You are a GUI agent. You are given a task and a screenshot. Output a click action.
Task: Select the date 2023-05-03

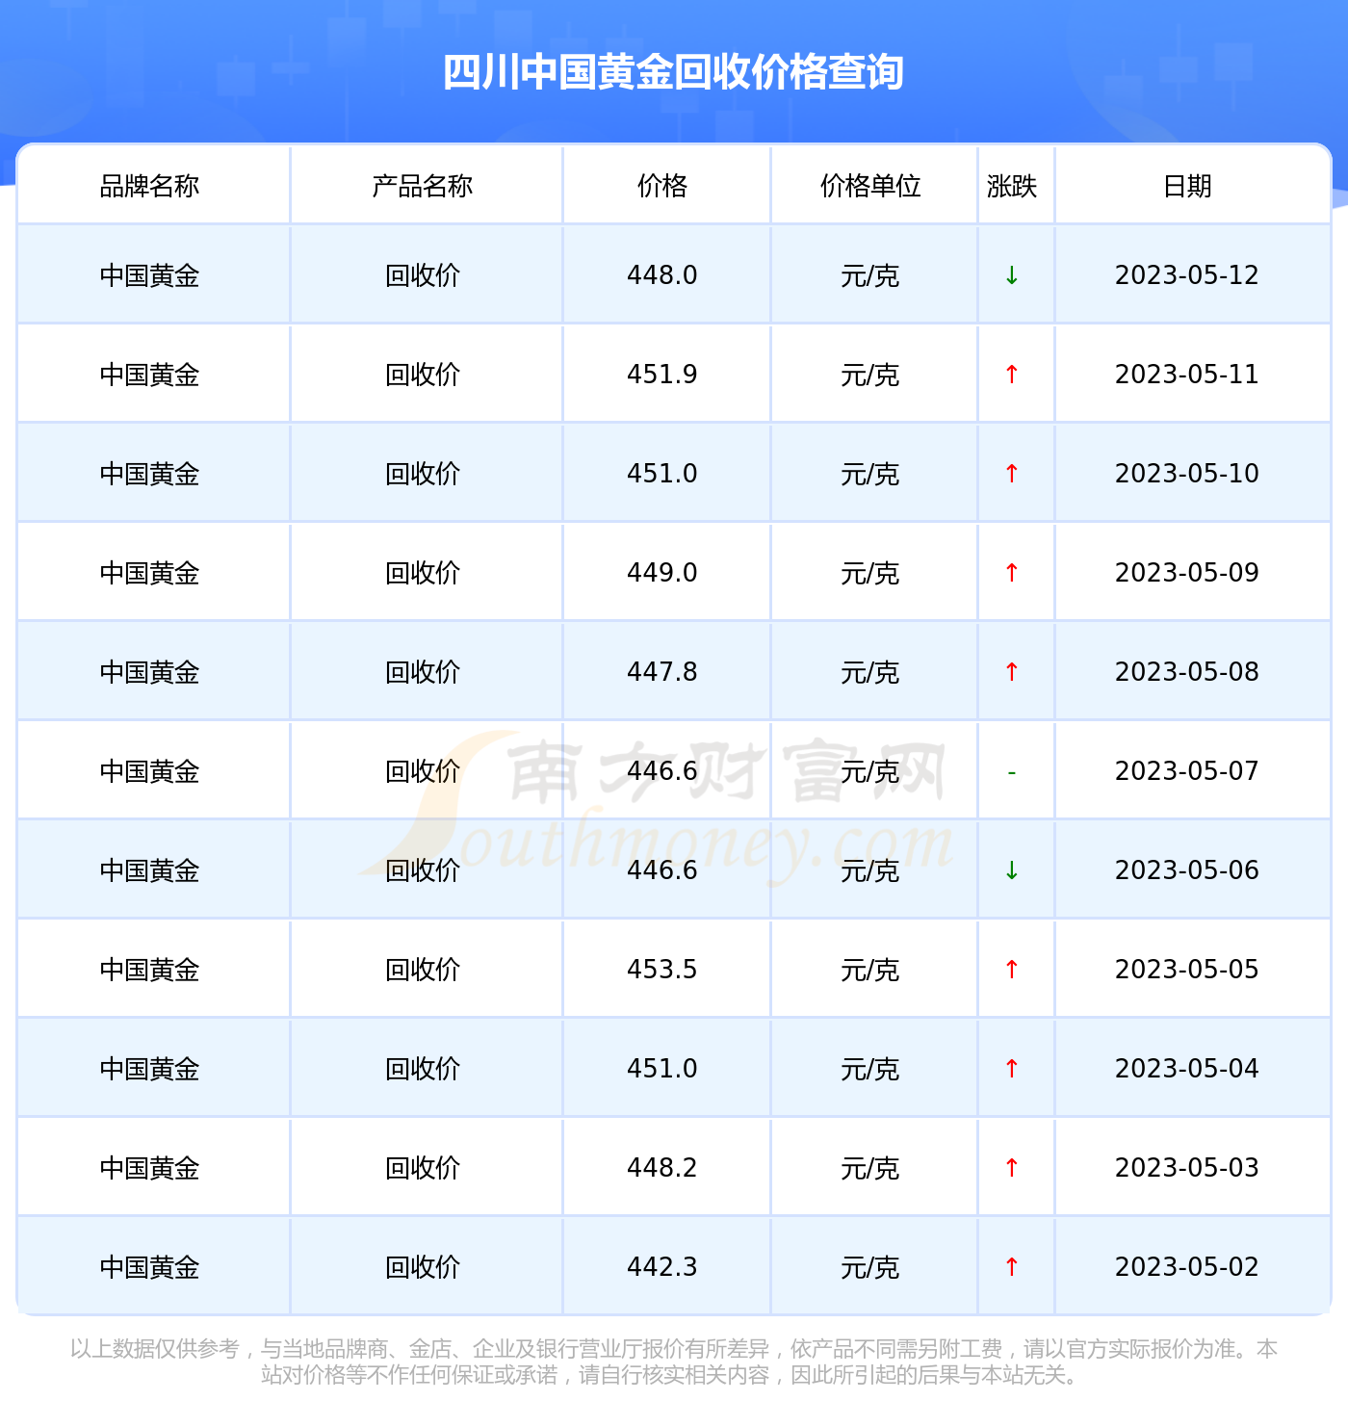pos(1187,1168)
